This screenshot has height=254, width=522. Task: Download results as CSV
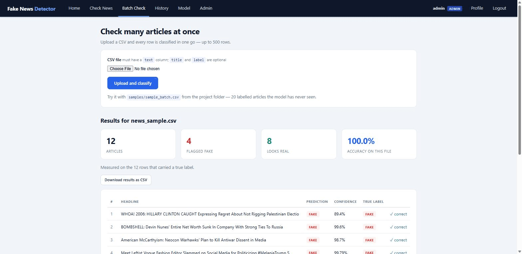click(126, 180)
